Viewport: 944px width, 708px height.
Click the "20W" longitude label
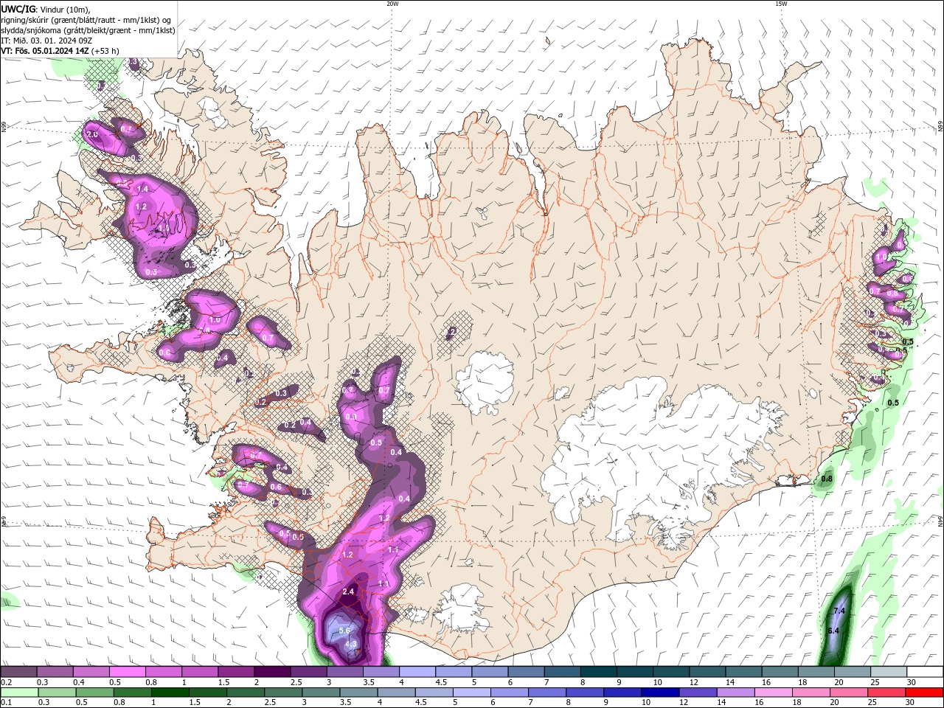coord(392,4)
